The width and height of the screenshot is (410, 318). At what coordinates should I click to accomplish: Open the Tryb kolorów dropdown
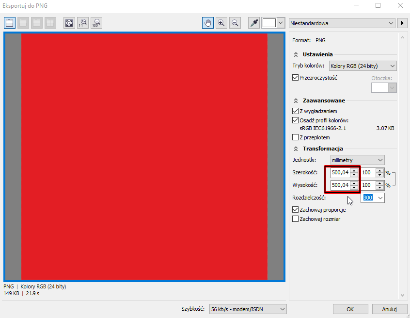click(x=363, y=66)
